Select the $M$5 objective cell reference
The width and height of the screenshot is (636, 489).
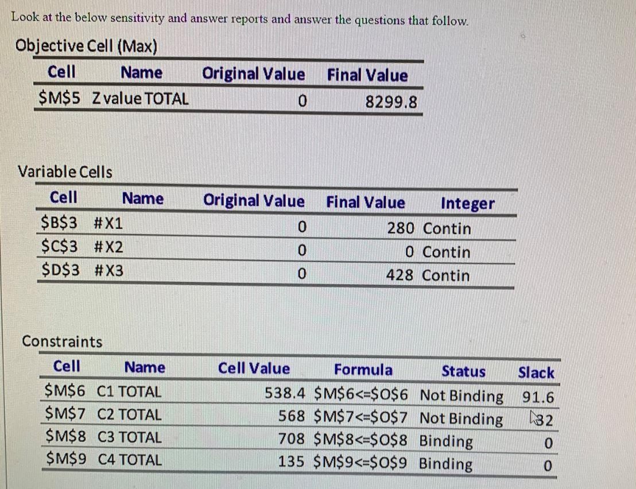(59, 98)
